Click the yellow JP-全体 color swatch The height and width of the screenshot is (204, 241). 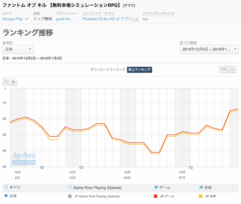pos(201,196)
